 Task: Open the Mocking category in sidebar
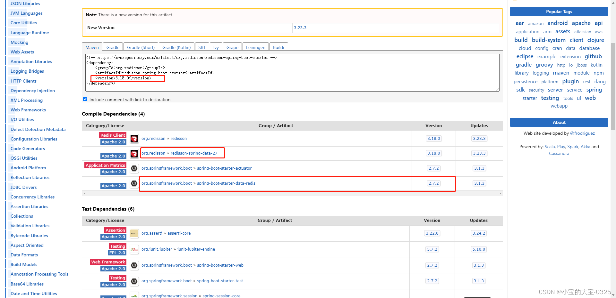(19, 42)
